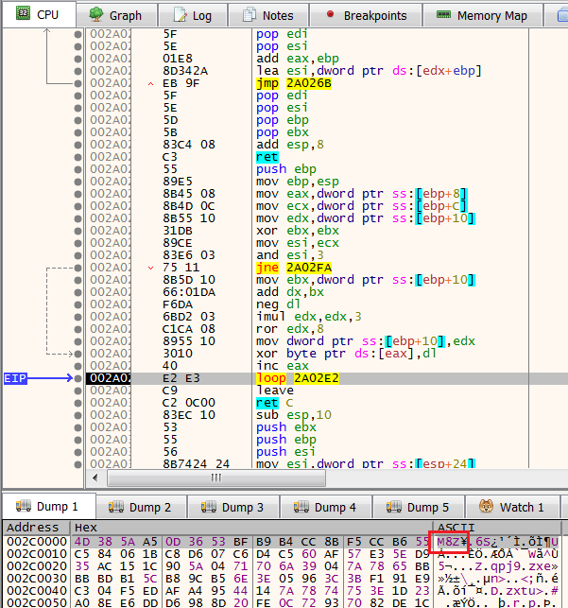Viewport: 568px width, 608px height.
Task: Toggle breakpoint bullet on neg dl row
Action: [77, 304]
